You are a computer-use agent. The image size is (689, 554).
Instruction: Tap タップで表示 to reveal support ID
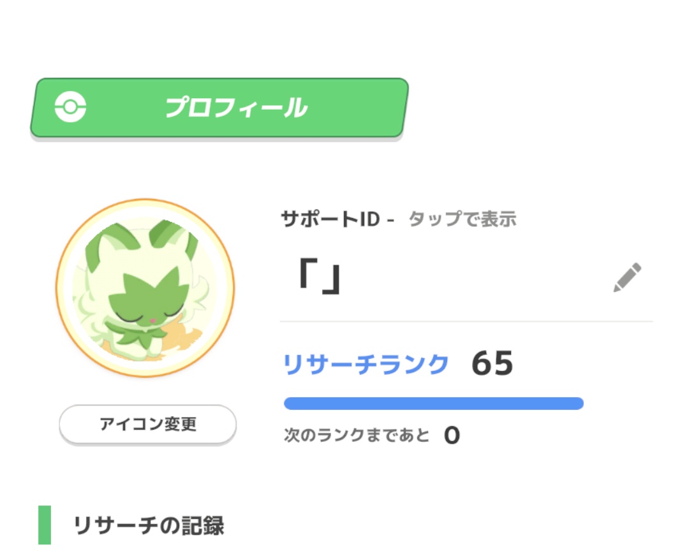(x=463, y=219)
